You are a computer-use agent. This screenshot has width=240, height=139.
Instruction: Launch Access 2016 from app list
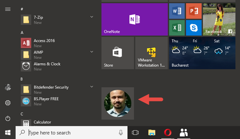point(57,43)
